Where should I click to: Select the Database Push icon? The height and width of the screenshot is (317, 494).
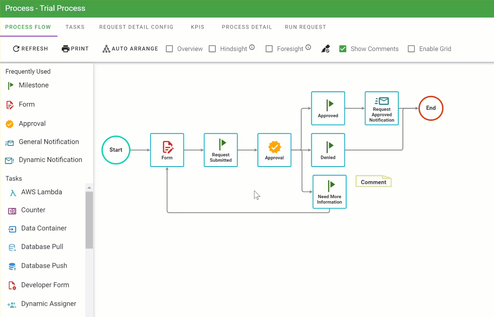click(12, 266)
